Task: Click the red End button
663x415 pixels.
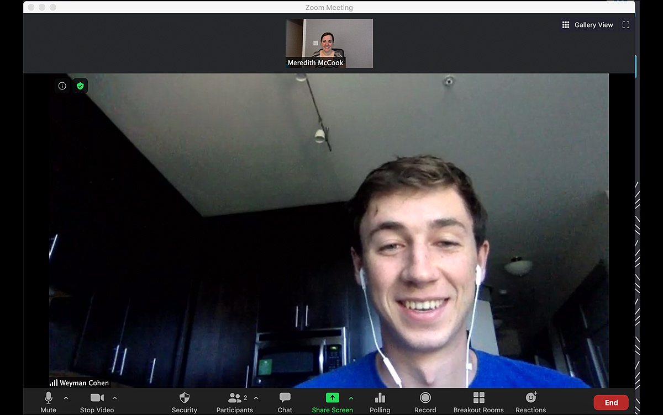Action: click(611, 402)
